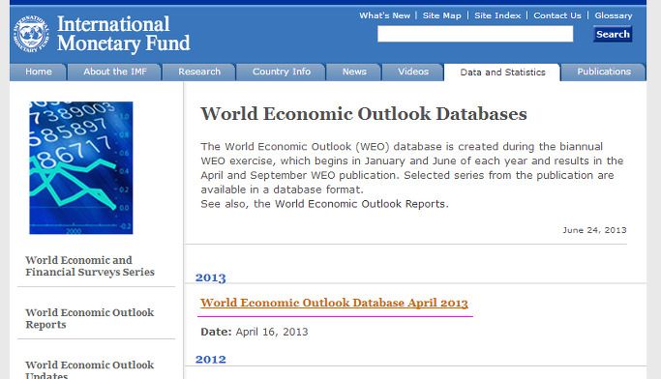
Task: Click the sentence 'See also, the World Economic Outlook Reports.'
Action: pos(324,204)
